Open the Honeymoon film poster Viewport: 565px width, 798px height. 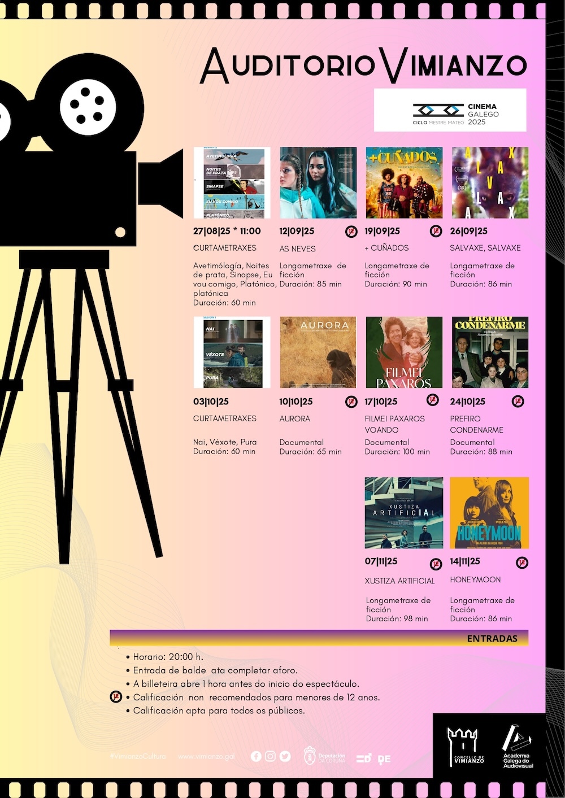(x=489, y=513)
